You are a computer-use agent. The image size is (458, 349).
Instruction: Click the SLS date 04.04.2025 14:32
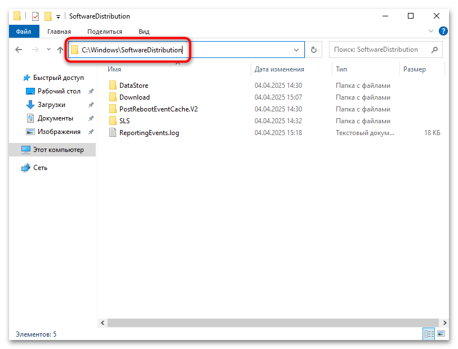point(278,121)
